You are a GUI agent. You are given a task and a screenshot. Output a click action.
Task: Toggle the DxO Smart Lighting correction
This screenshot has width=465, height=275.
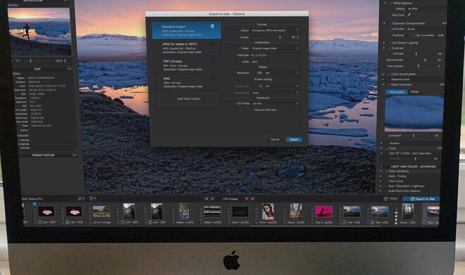click(390, 43)
